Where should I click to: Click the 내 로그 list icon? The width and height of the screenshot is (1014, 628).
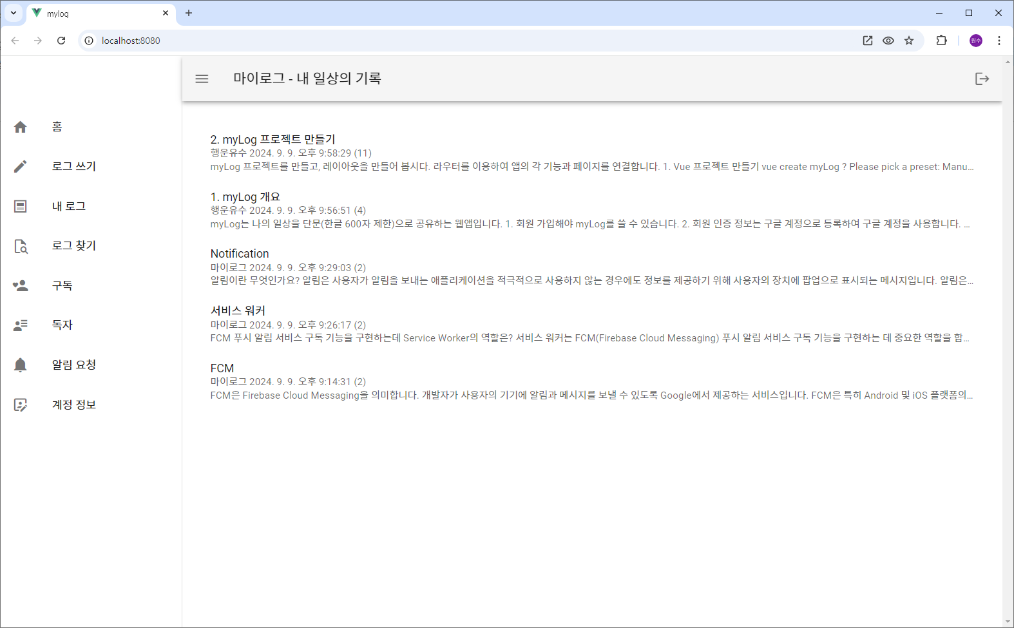pos(21,206)
